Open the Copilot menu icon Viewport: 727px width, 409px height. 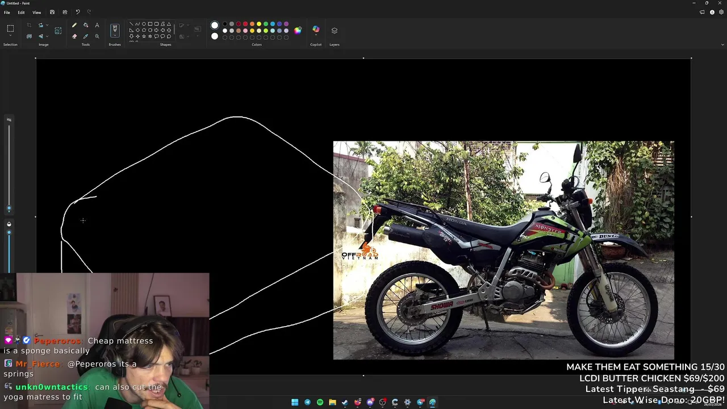point(316,29)
